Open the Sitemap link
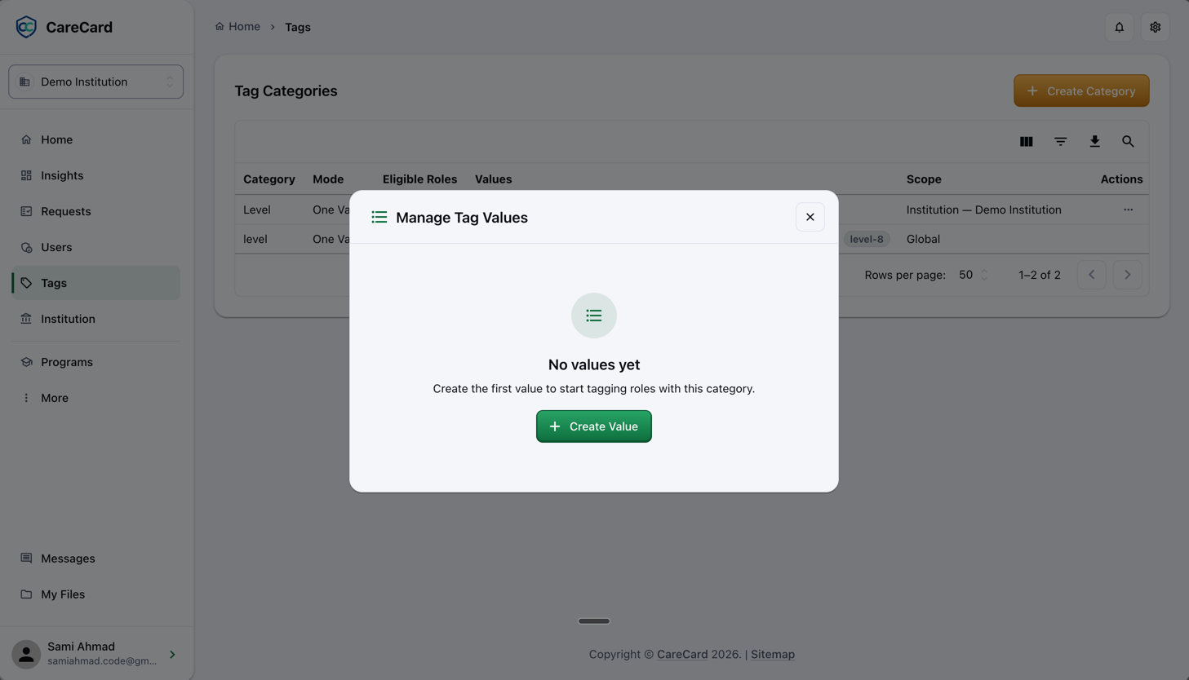Screen dimensions: 1189x680 click(773, 654)
